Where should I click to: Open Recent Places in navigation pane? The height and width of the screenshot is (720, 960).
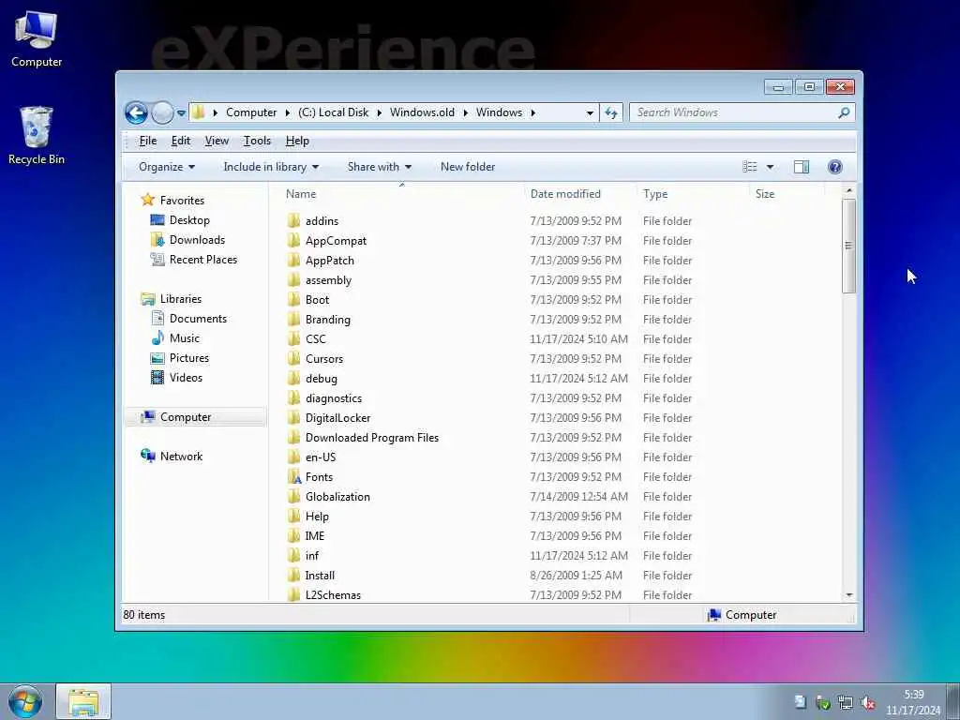point(202,260)
